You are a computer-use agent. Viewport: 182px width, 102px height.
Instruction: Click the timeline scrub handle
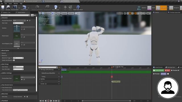coord(112,67)
